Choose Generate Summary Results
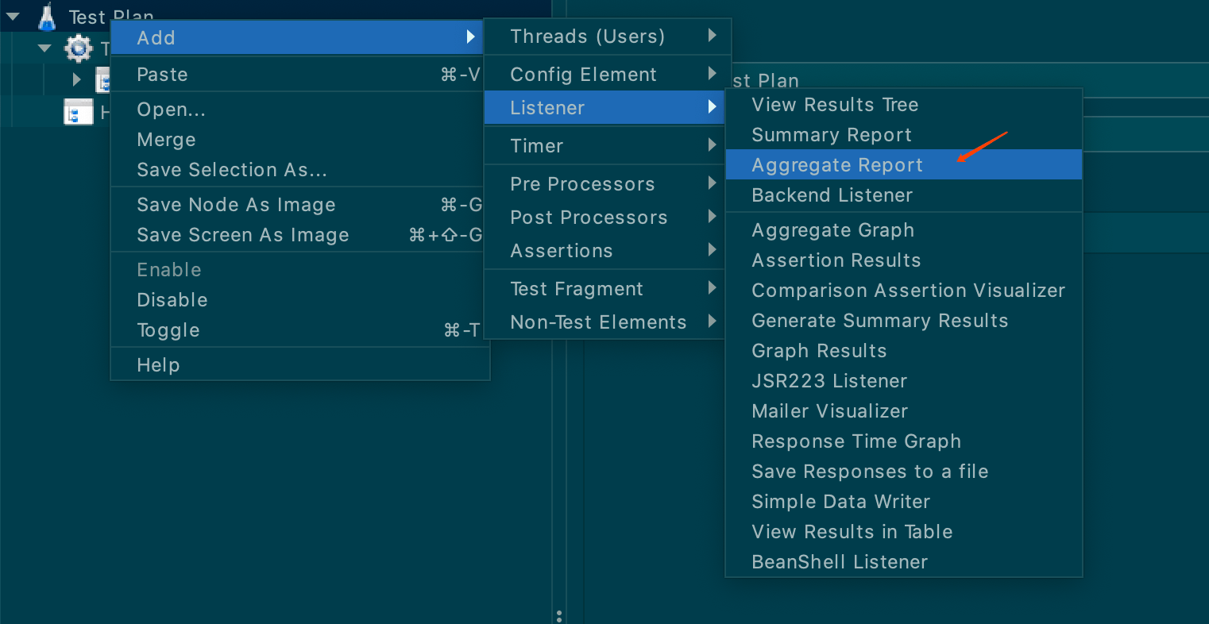 pyautogui.click(x=904, y=321)
